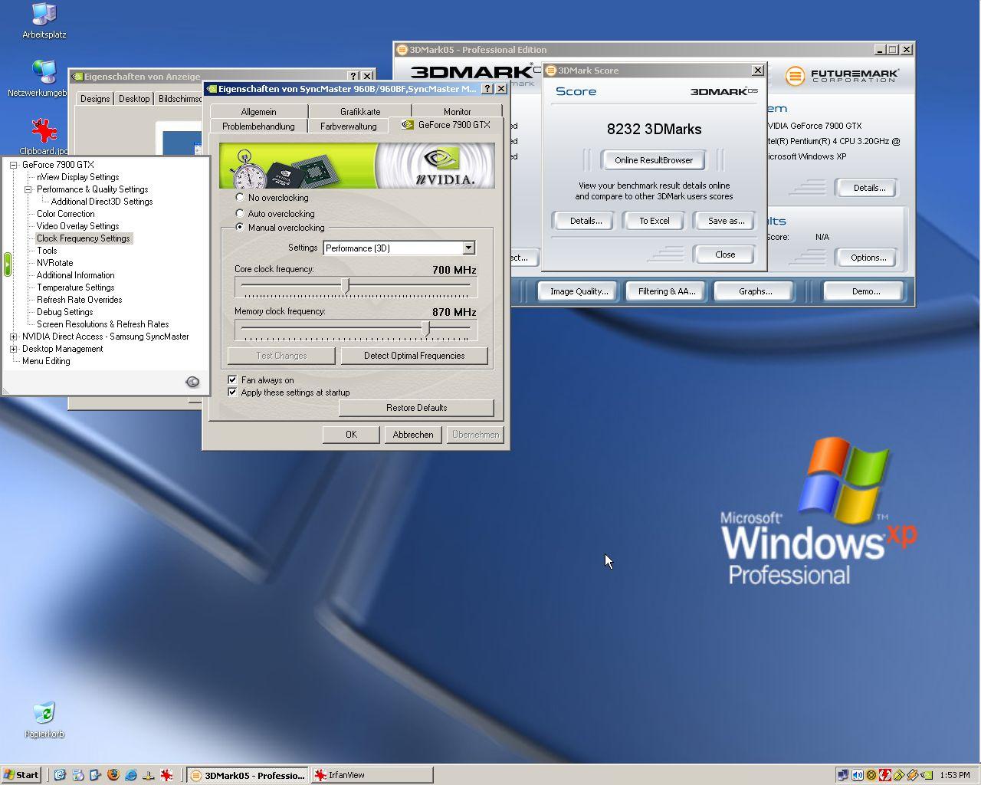This screenshot has width=981, height=785.
Task: Open the Desktop tab in Eigenschaften von Anzeige
Action: click(x=134, y=98)
